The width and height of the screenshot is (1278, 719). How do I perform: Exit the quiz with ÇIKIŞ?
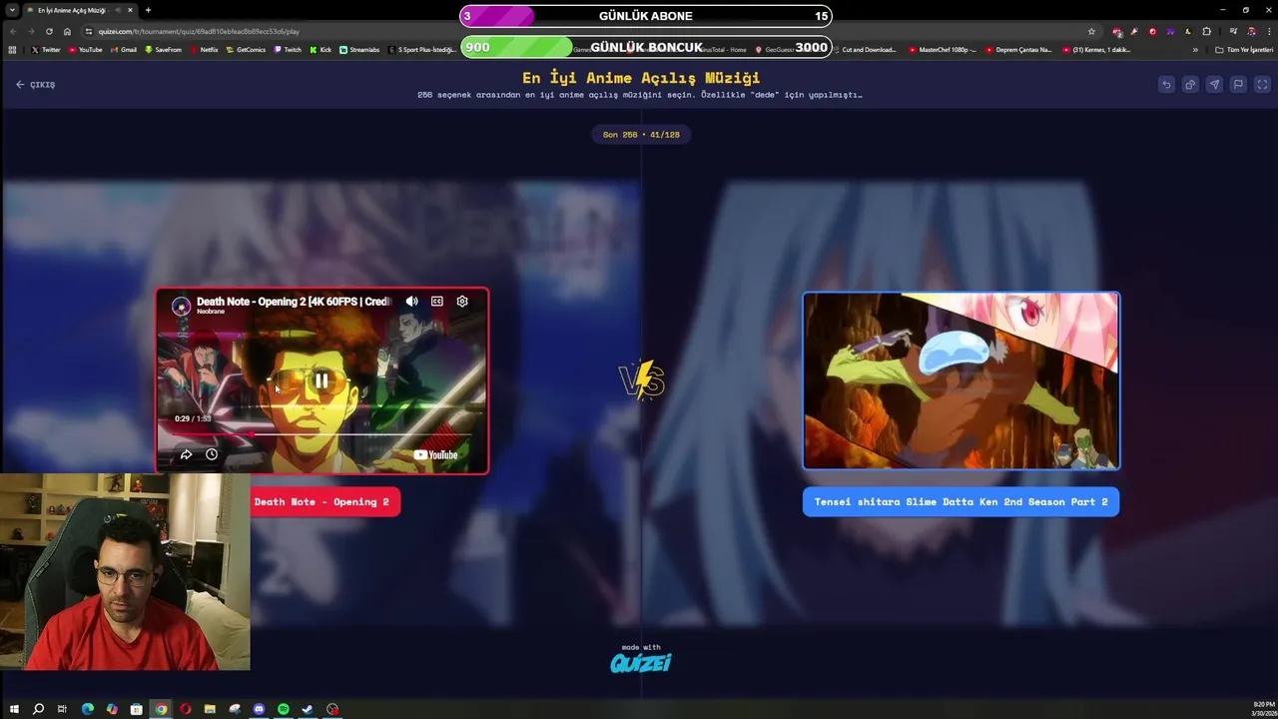[x=36, y=85]
